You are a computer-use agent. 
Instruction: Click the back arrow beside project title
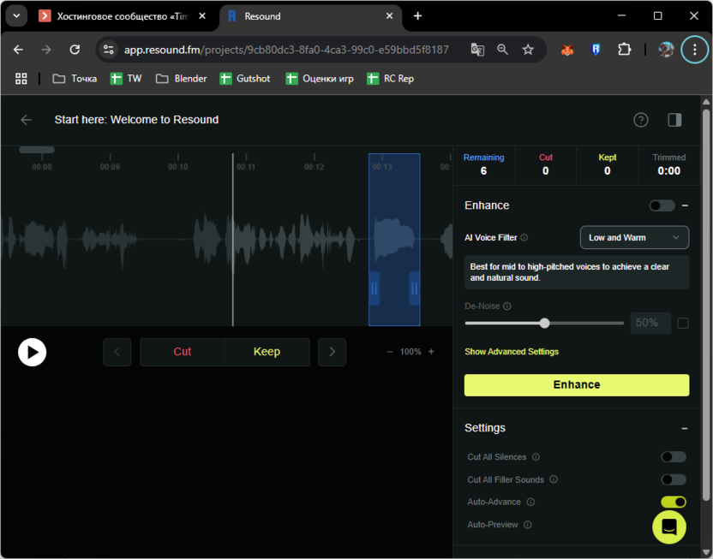pos(27,120)
